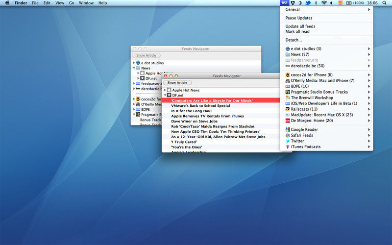Choose Pause Updates from the RSS menu

pyautogui.click(x=300, y=18)
